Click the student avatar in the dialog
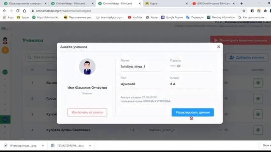 87,67
